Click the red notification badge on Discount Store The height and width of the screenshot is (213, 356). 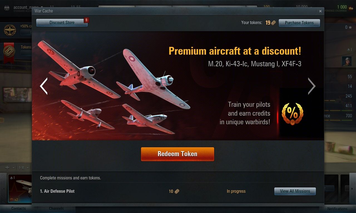[86, 20]
